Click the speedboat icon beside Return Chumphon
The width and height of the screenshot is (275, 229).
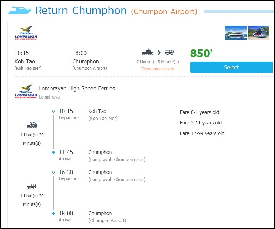19,10
